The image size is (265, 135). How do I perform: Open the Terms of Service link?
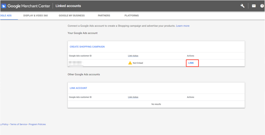tap(18, 124)
